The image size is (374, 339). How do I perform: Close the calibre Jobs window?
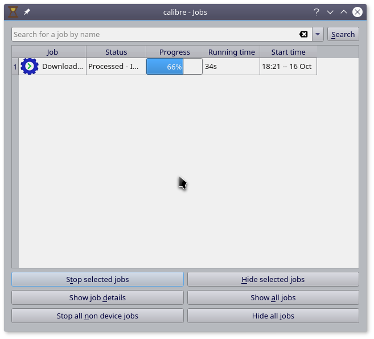(x=357, y=12)
